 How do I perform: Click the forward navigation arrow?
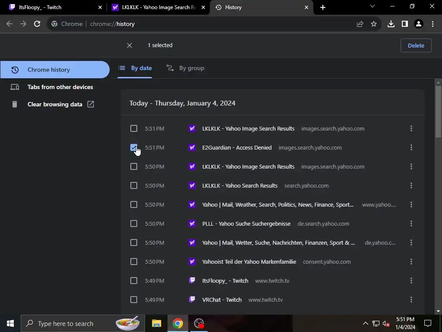pos(23,24)
